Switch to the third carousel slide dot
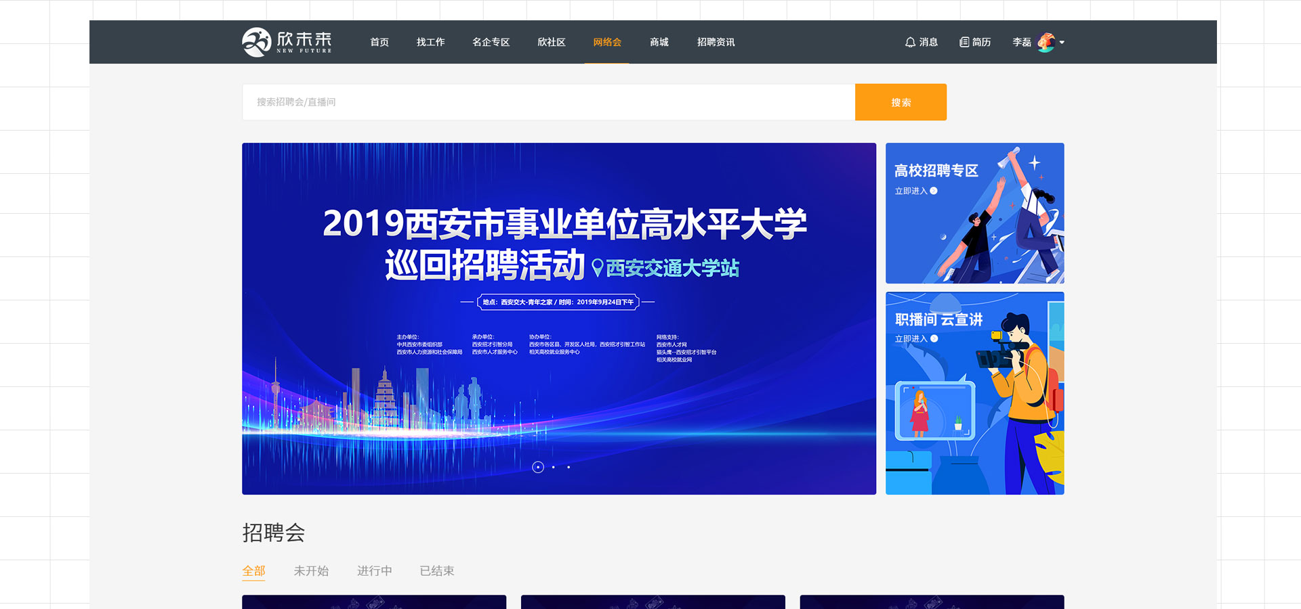1301x609 pixels. [x=569, y=467]
